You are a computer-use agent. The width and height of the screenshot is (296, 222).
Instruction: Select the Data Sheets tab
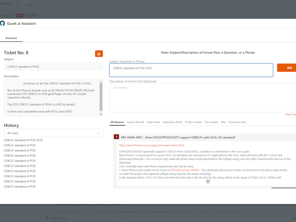click(153, 122)
